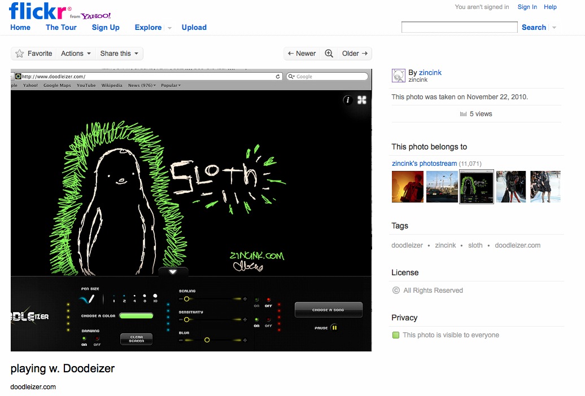Go to the Newer photo
The width and height of the screenshot is (585, 396).
(302, 54)
